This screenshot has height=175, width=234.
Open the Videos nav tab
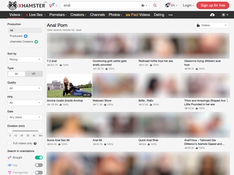(16, 15)
